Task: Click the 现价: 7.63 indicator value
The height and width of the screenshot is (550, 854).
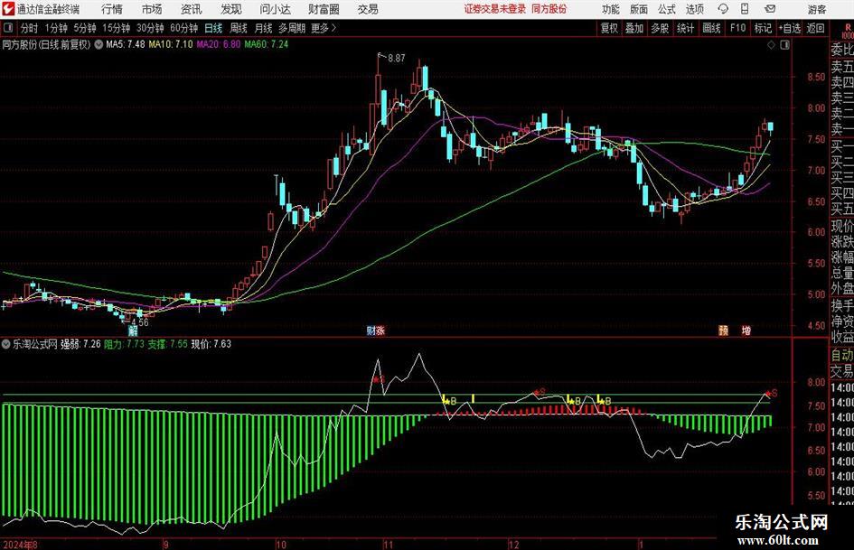Action: point(211,344)
